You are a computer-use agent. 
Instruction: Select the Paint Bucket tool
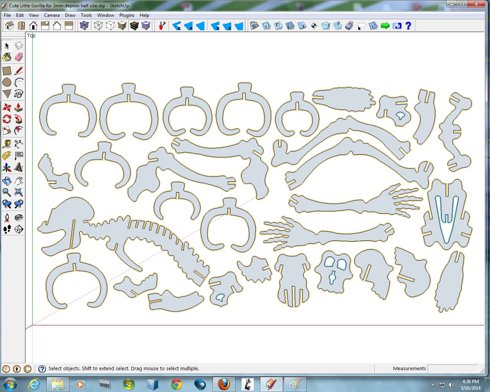(x=7, y=57)
